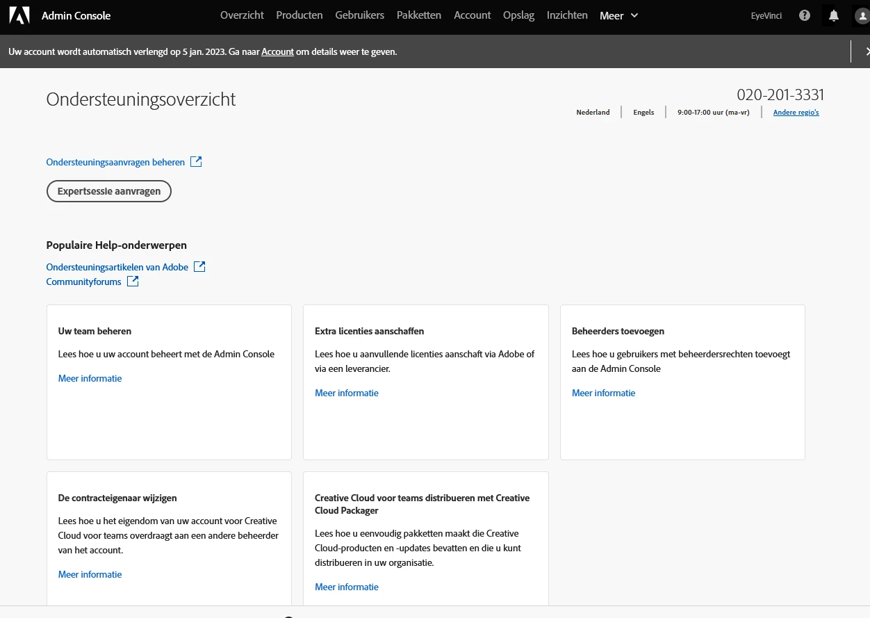Viewport: 870px width, 618px height.
Task: Click the De contracteigenaar wijzigen card title
Action: [117, 498]
